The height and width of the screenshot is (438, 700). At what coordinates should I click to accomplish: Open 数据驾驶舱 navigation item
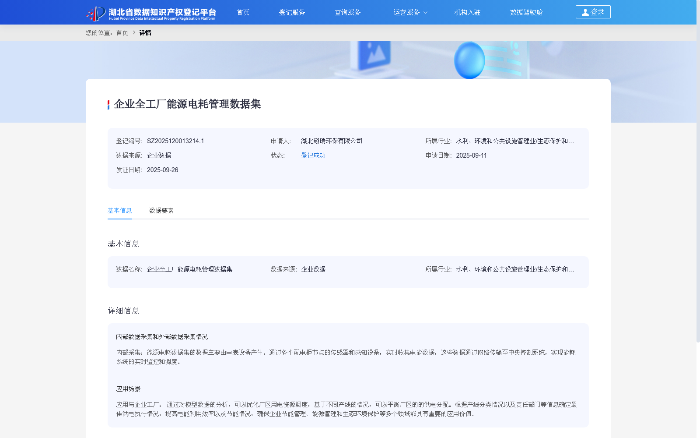point(526,12)
